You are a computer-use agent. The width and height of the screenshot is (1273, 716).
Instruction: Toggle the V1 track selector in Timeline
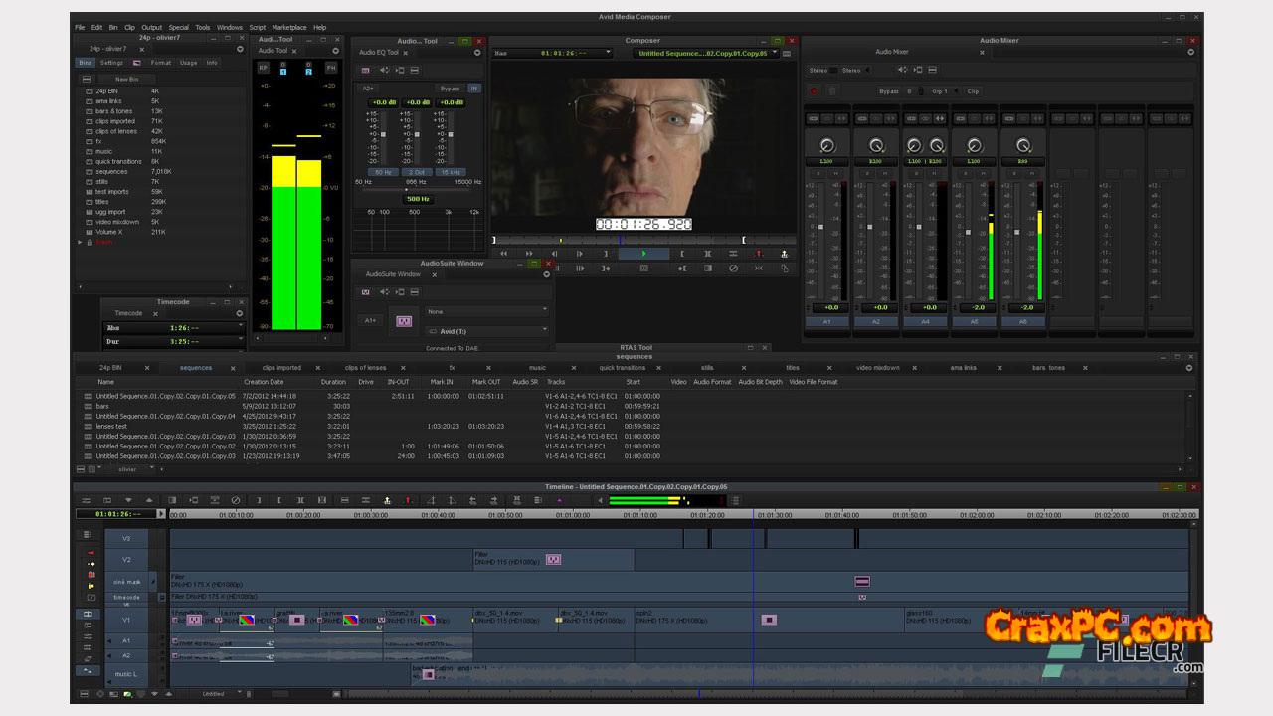coord(126,620)
